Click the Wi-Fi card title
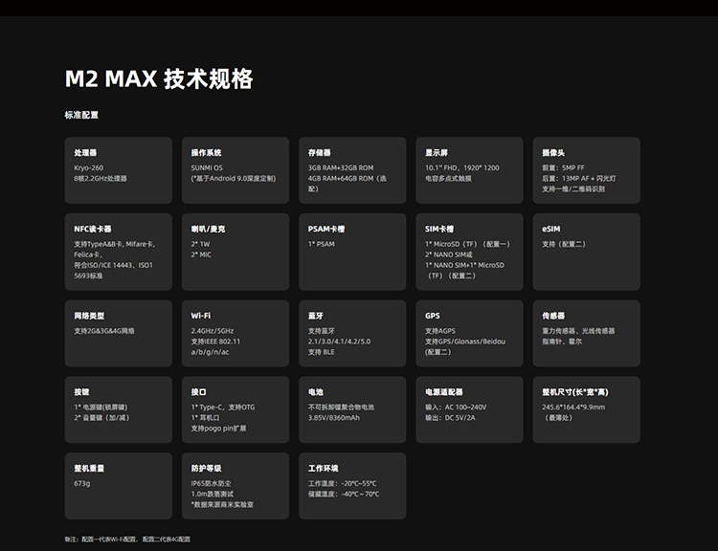The width and height of the screenshot is (718, 551). click(201, 316)
